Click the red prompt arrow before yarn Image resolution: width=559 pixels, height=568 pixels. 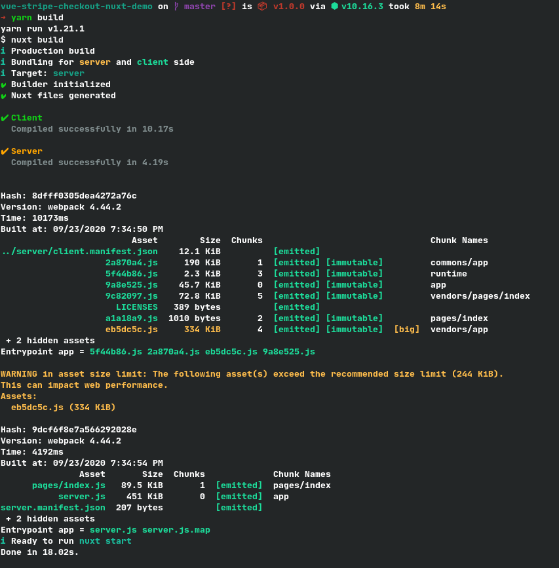(x=3, y=18)
